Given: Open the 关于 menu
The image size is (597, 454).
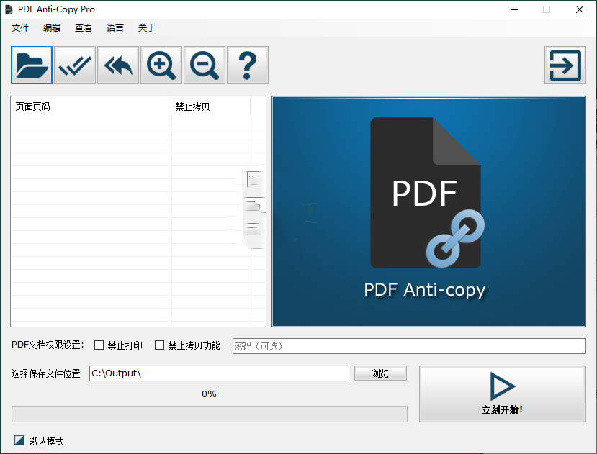Looking at the screenshot, I should pos(147,28).
